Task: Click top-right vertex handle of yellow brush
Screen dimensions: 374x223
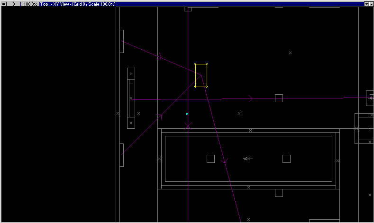Action: click(x=207, y=64)
